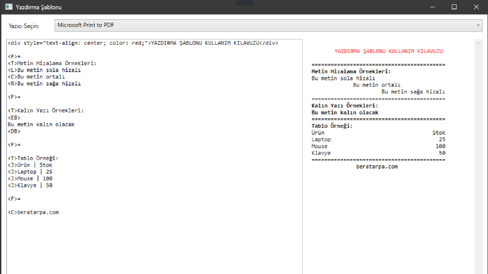
Task: Click the '<T>Metin Hizalama Örnekleri:' line in editor
Action: click(52, 63)
